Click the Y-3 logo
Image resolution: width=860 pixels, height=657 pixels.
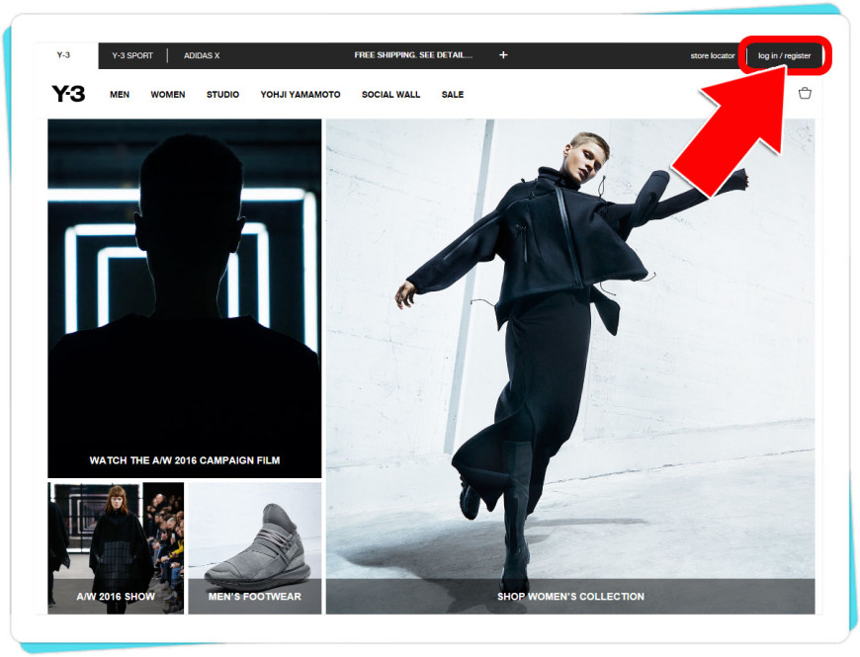68,94
